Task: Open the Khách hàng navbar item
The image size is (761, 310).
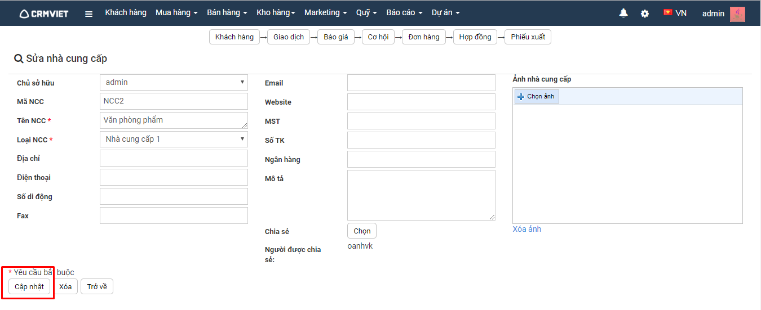Action: 125,12
